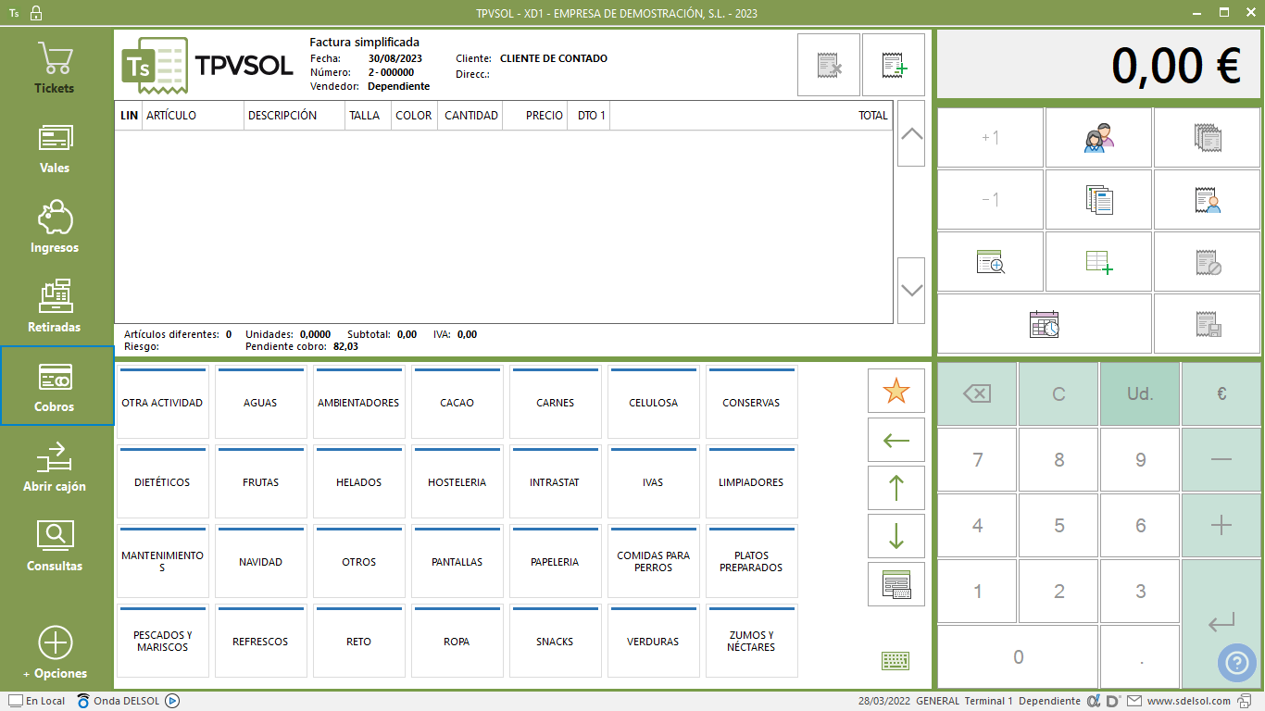Select the PESCADOS Y MARISCOS category
1265x711 pixels.
tap(162, 641)
